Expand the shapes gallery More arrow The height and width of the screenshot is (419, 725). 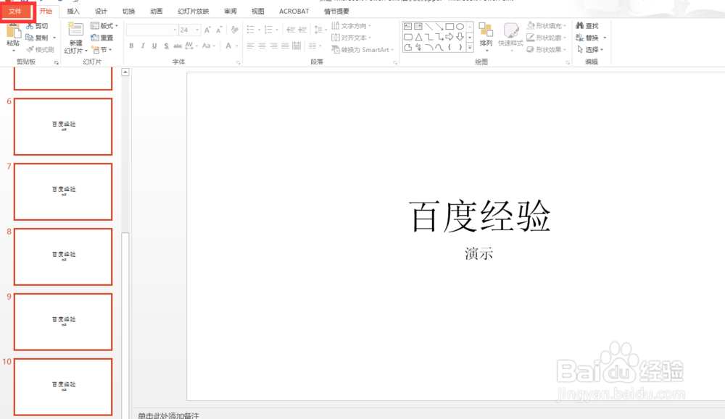pos(470,47)
